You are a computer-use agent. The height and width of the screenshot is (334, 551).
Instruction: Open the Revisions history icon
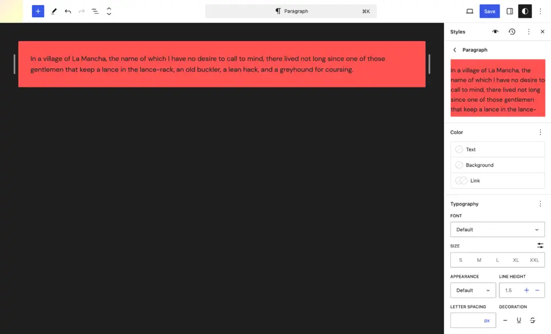point(512,32)
